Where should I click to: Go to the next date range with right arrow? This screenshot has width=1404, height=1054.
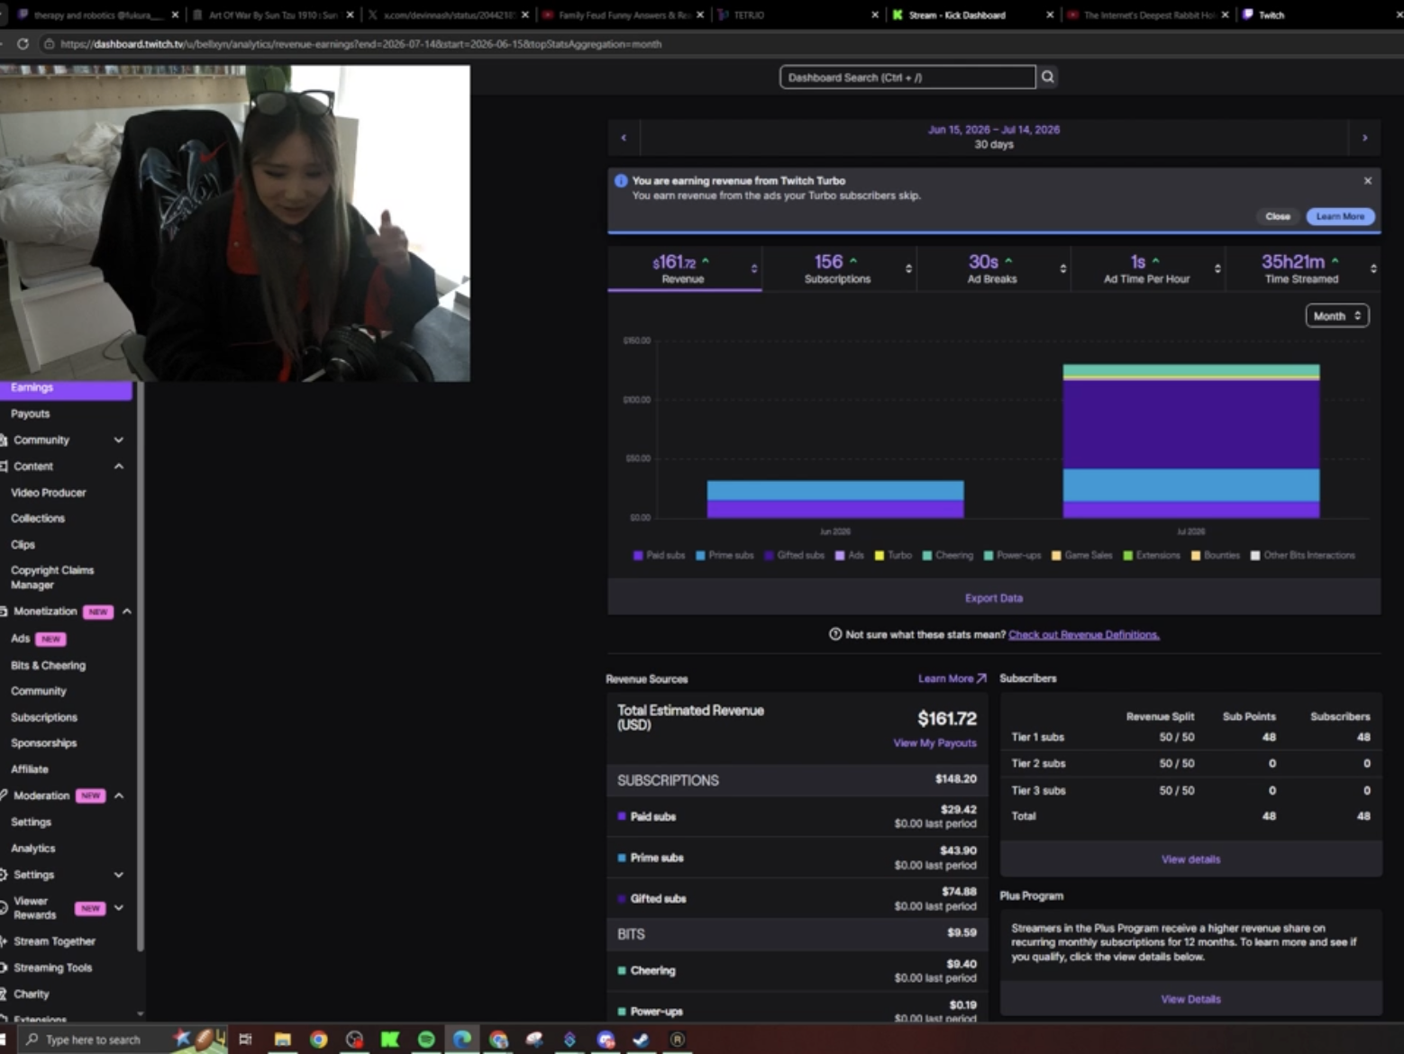1364,138
